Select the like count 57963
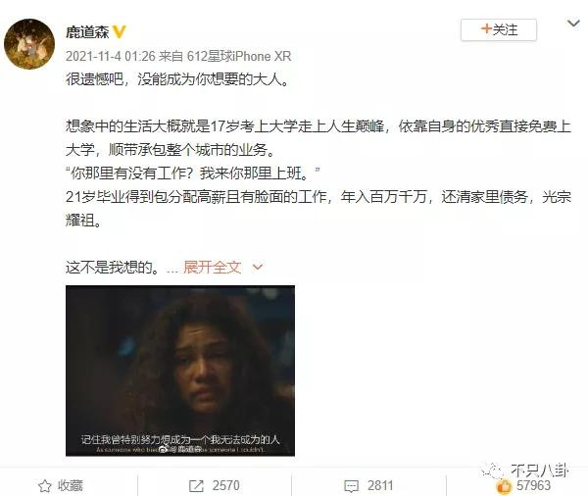This screenshot has height=496, width=588. pyautogui.click(x=533, y=485)
